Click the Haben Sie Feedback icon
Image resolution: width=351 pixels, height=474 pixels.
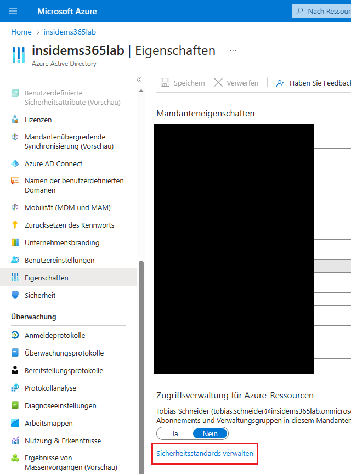281,83
